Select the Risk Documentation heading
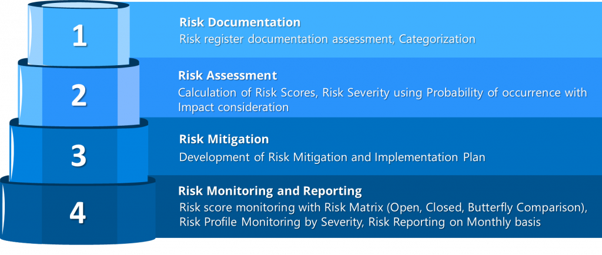The image size is (602, 255). [240, 22]
